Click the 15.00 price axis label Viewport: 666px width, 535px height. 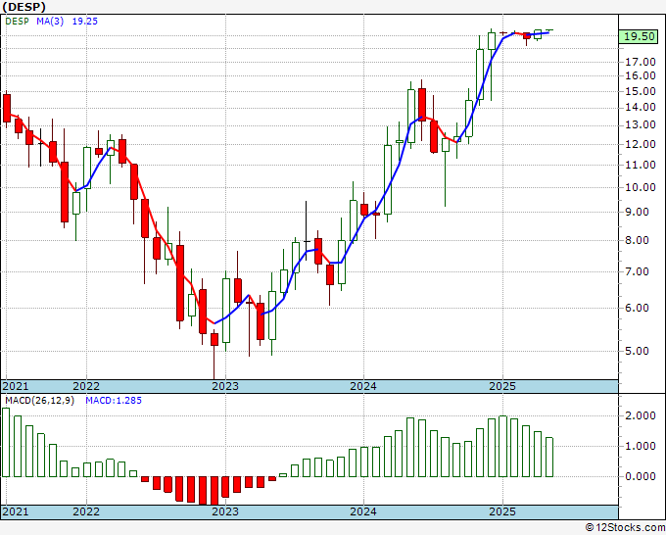coord(641,91)
